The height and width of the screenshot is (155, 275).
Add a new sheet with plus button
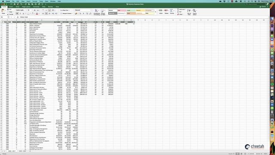pyautogui.click(x=30, y=151)
